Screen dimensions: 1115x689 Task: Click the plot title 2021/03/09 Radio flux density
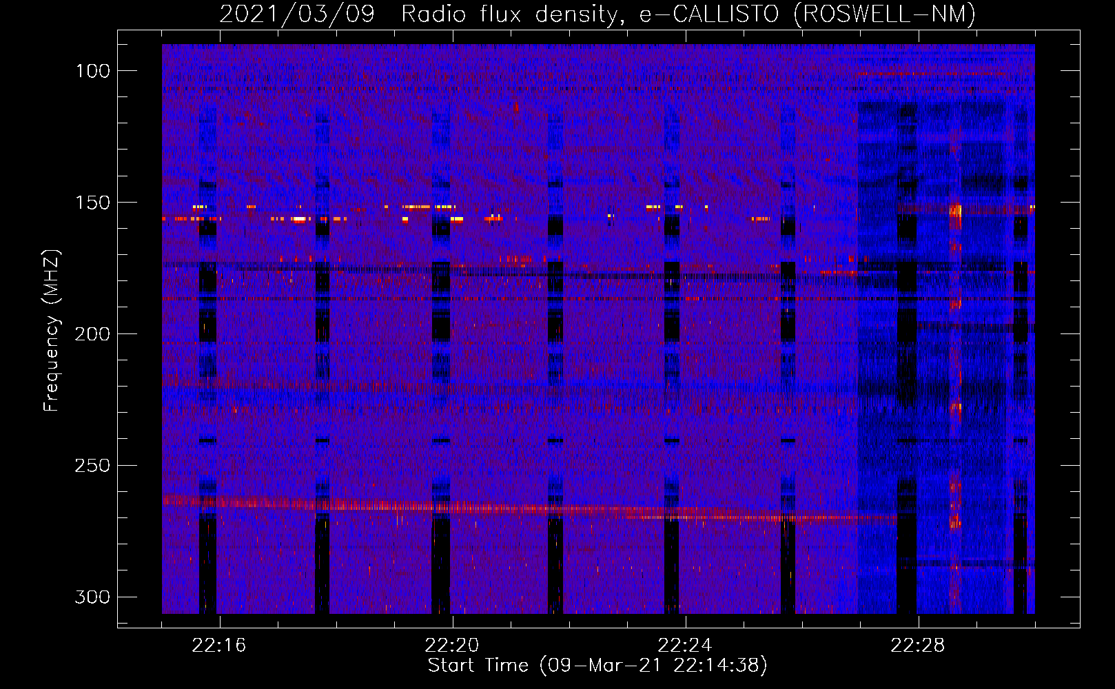pyautogui.click(x=597, y=14)
